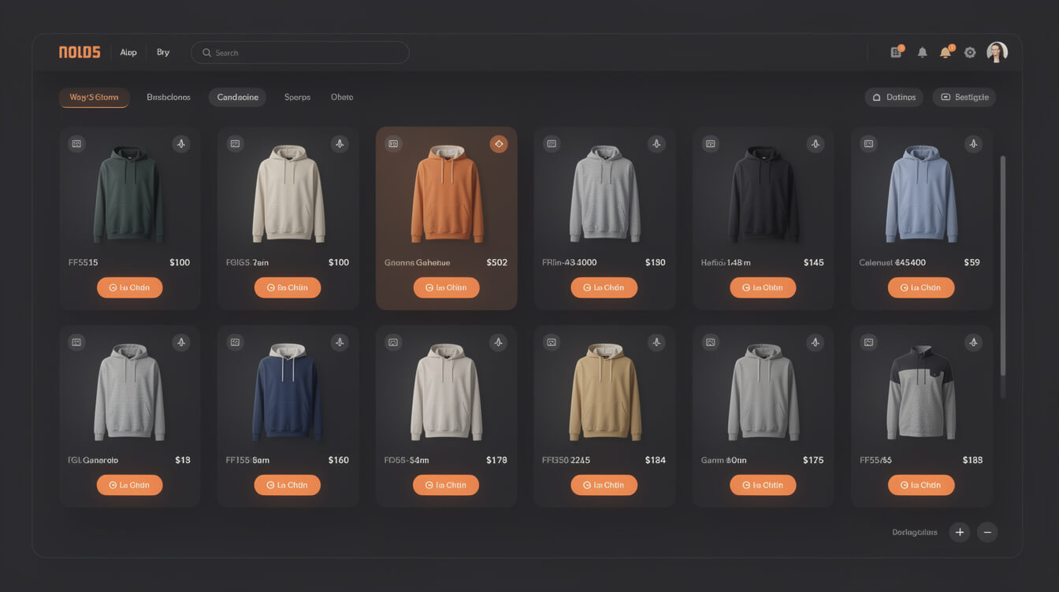Click the light blue hoodie product image

coord(921,194)
